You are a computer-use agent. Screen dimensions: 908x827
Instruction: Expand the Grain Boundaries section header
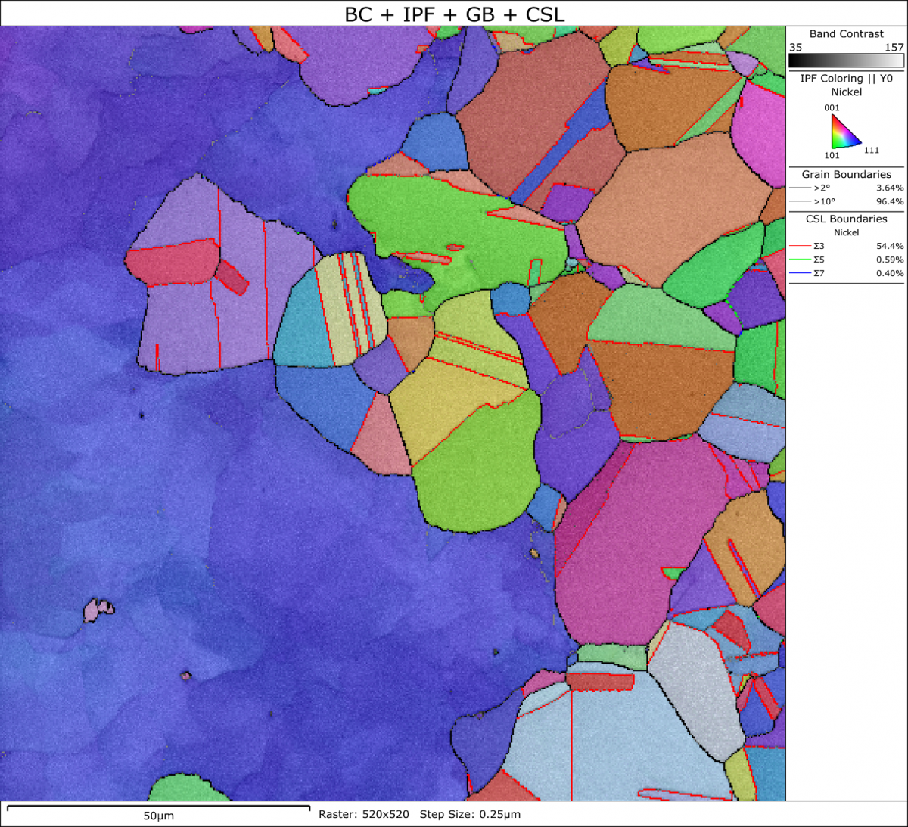845,174
